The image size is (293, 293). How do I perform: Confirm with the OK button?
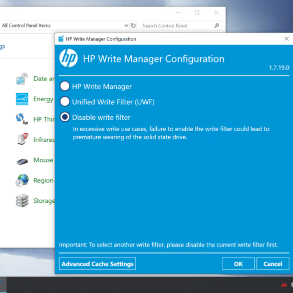coord(238,263)
